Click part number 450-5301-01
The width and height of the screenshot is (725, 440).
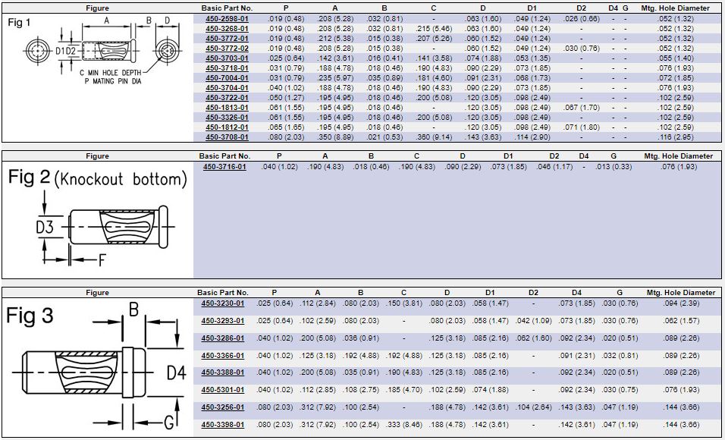point(222,390)
